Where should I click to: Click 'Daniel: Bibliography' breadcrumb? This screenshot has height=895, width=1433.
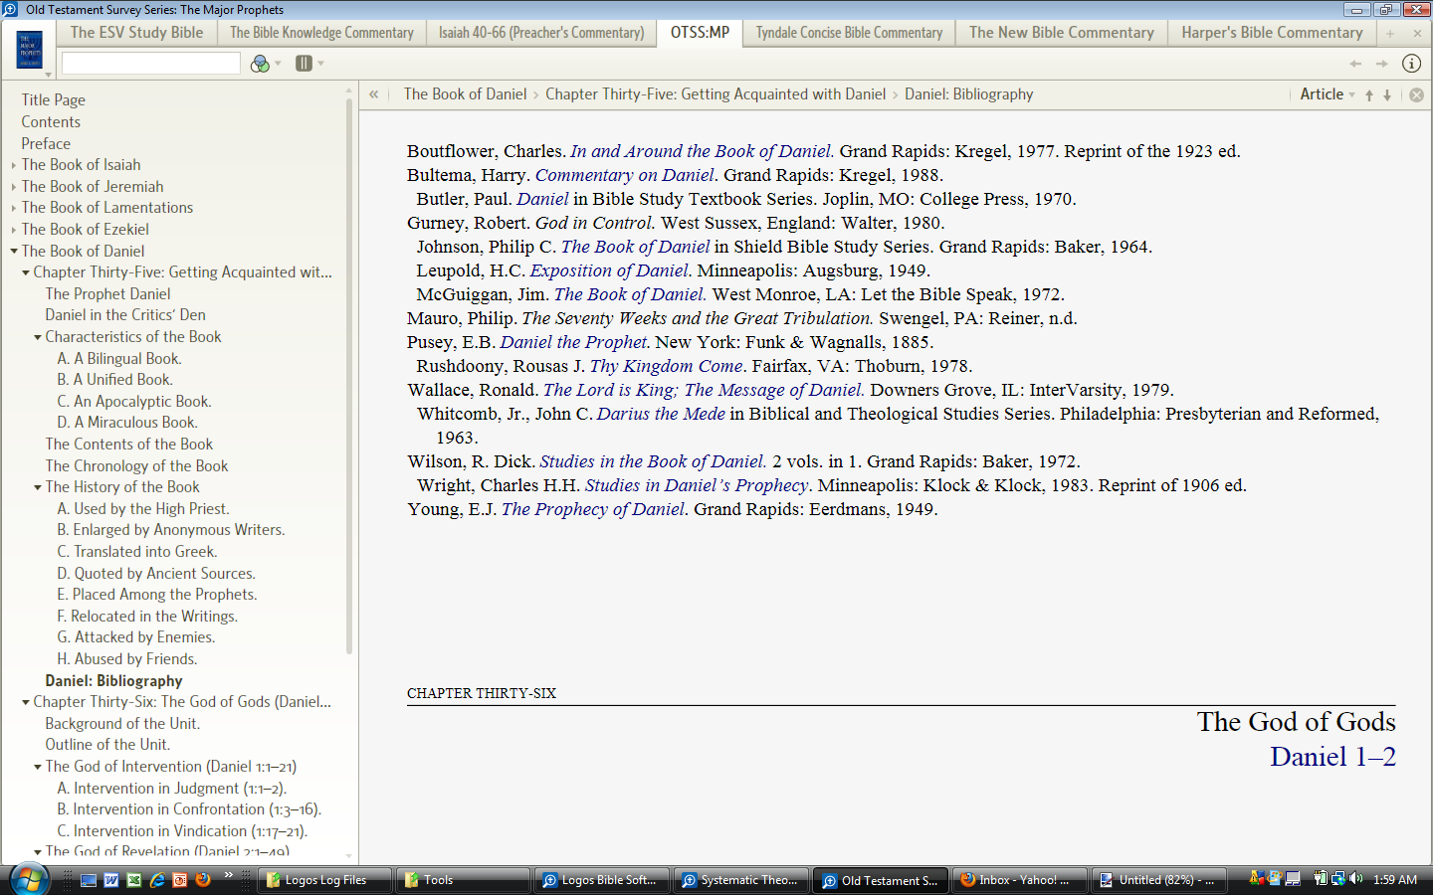point(968,94)
